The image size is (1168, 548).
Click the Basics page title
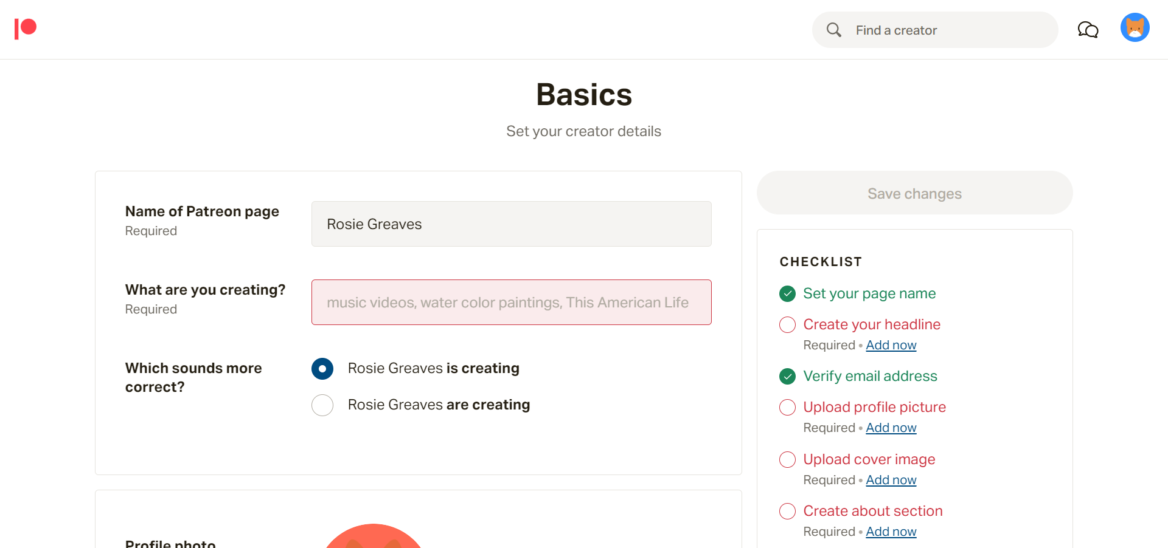click(x=584, y=95)
